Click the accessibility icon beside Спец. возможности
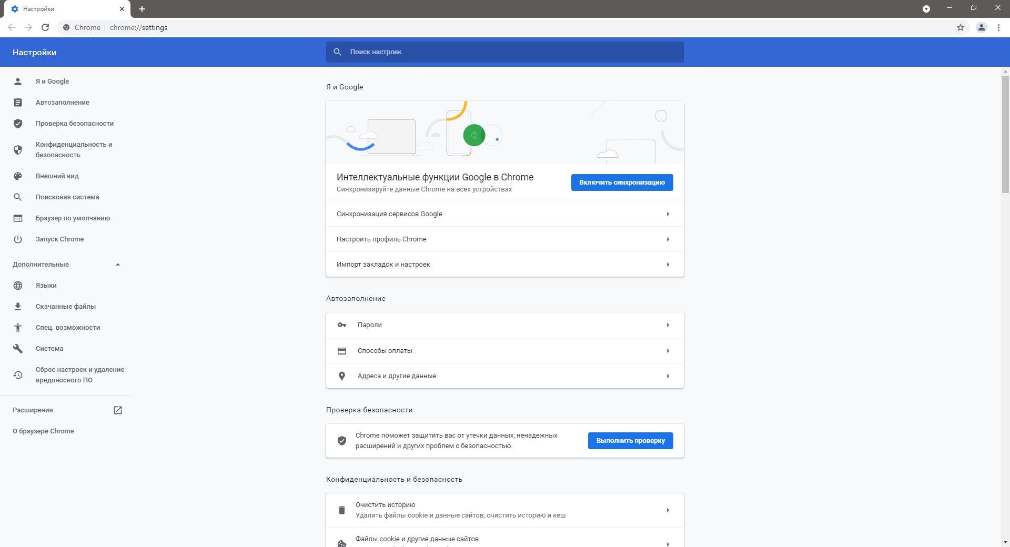1010x547 pixels. 18,328
